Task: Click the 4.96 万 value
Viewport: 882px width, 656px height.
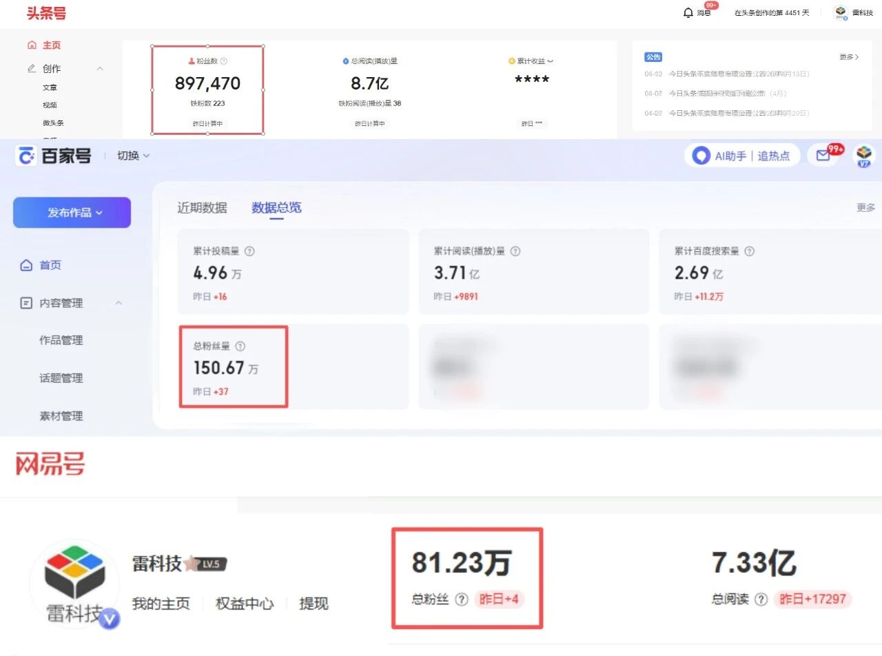Action: [218, 273]
